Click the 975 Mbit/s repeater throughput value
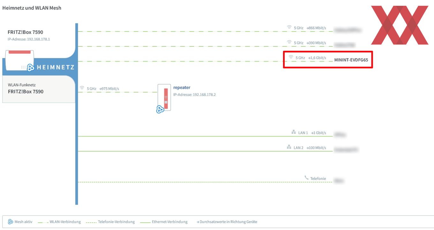Viewport: 434px width, 230px height. point(109,88)
